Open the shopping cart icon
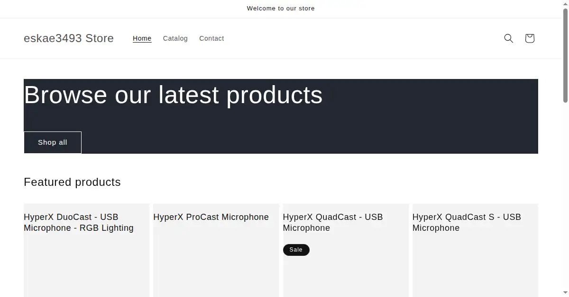Image resolution: width=569 pixels, height=297 pixels. [x=530, y=38]
